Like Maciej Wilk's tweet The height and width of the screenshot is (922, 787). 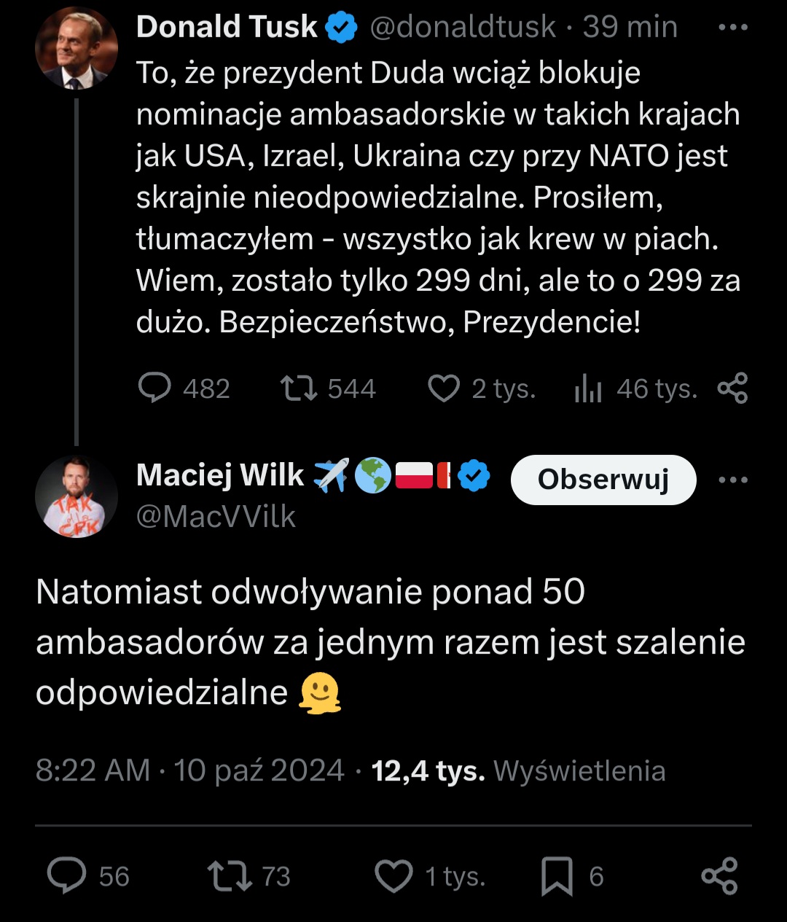393,875
